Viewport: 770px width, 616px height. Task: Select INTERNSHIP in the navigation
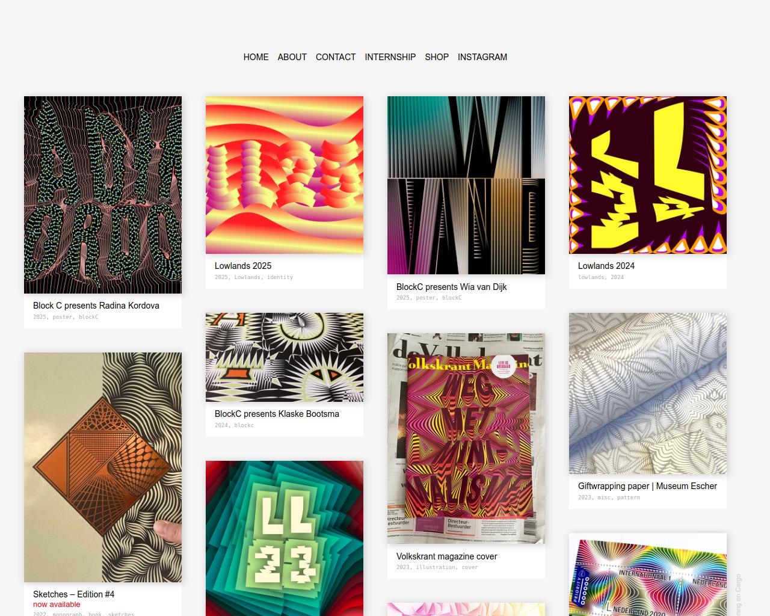pos(390,57)
